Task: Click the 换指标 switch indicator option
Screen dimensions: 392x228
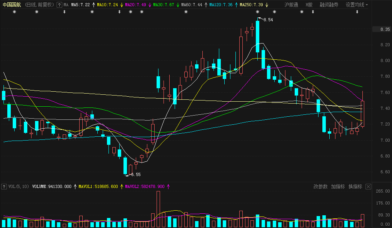Action: pyautogui.click(x=355, y=187)
